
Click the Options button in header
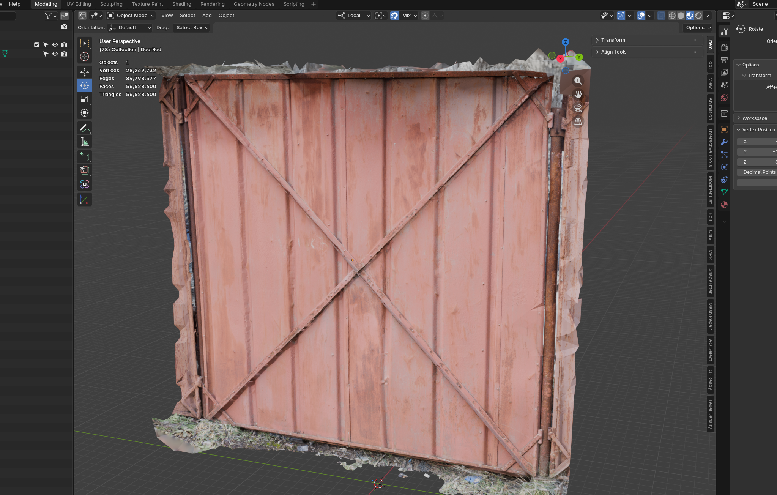pos(698,28)
